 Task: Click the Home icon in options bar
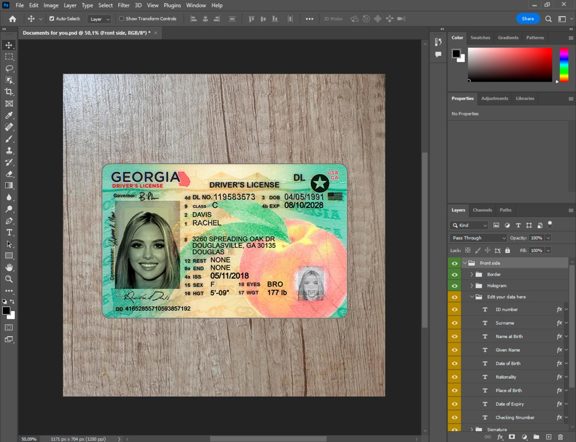[13, 19]
